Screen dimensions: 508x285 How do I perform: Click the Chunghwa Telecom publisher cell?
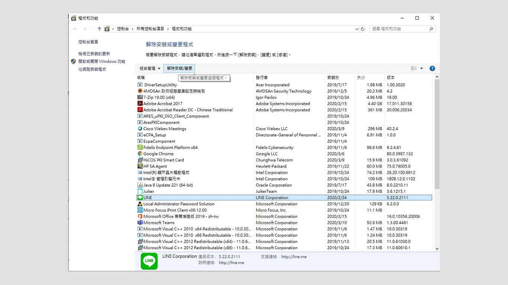coord(274,160)
